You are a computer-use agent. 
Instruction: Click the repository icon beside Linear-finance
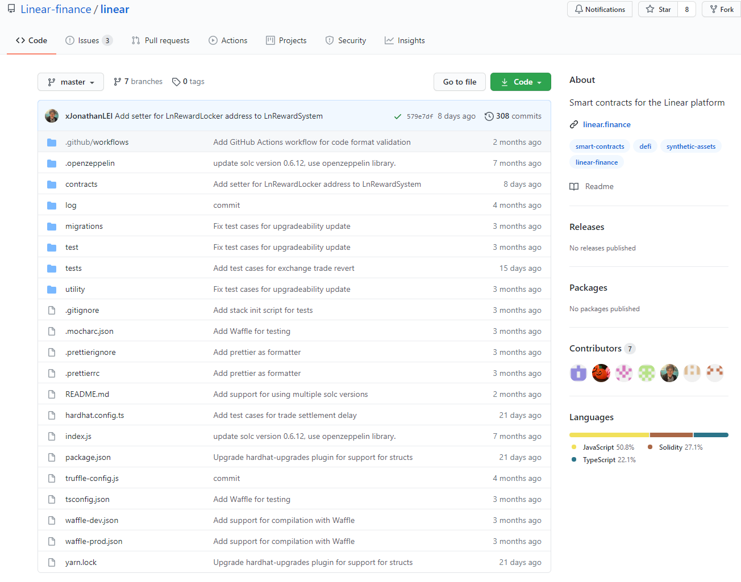click(x=11, y=9)
